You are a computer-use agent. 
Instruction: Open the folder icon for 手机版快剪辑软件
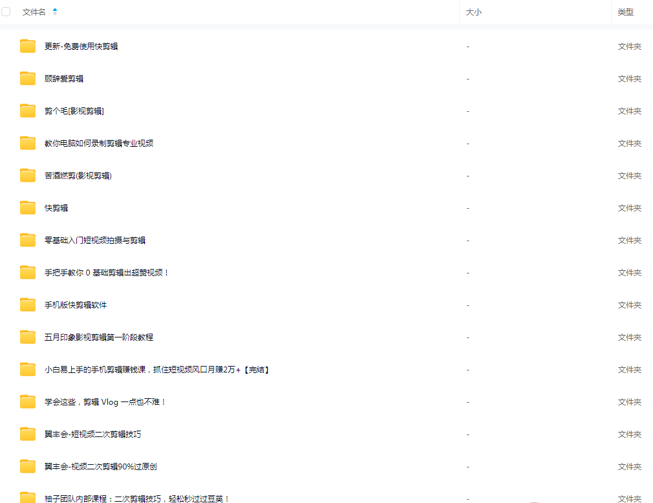pos(28,305)
